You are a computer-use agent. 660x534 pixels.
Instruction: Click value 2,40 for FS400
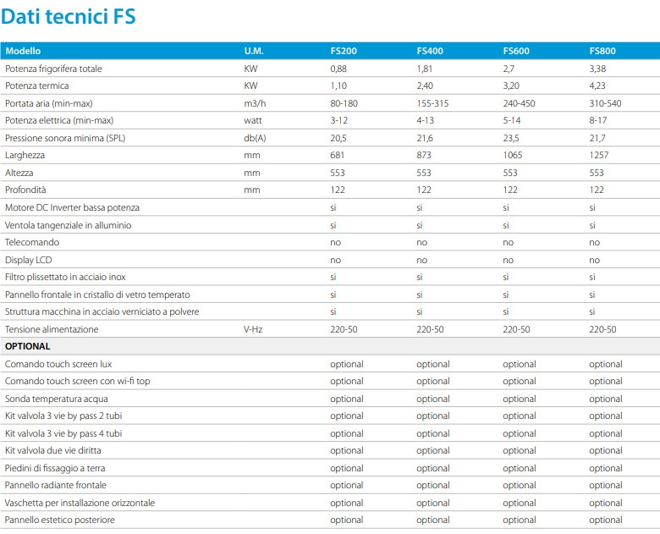tap(425, 86)
